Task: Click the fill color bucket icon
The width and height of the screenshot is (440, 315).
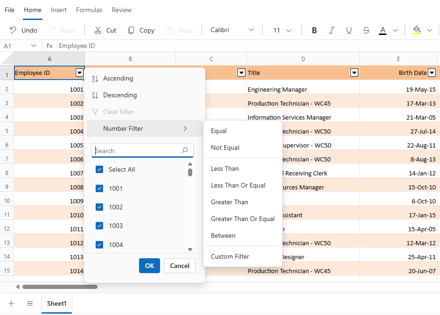Action: tap(416, 30)
